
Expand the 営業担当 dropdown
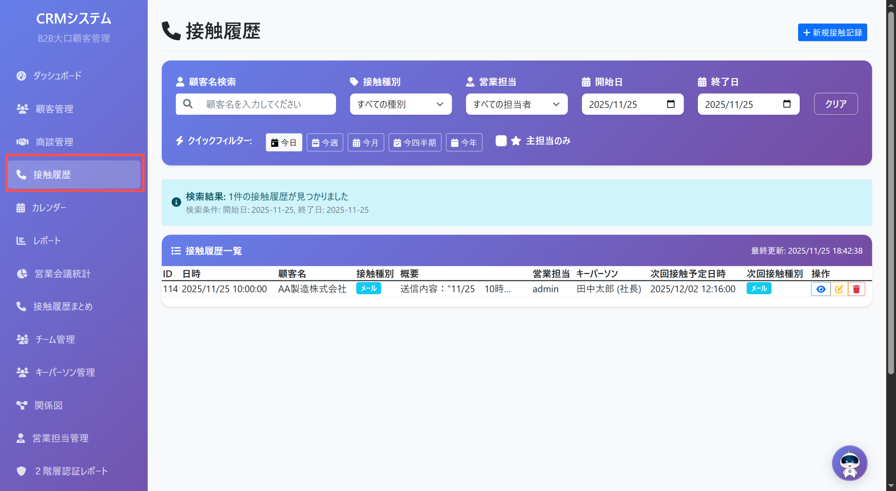pos(516,104)
